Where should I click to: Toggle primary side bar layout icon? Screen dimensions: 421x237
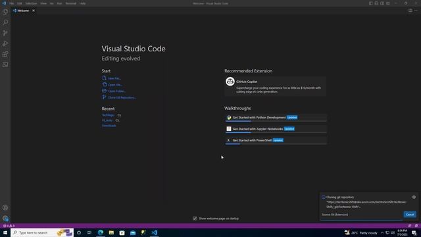point(370,3)
